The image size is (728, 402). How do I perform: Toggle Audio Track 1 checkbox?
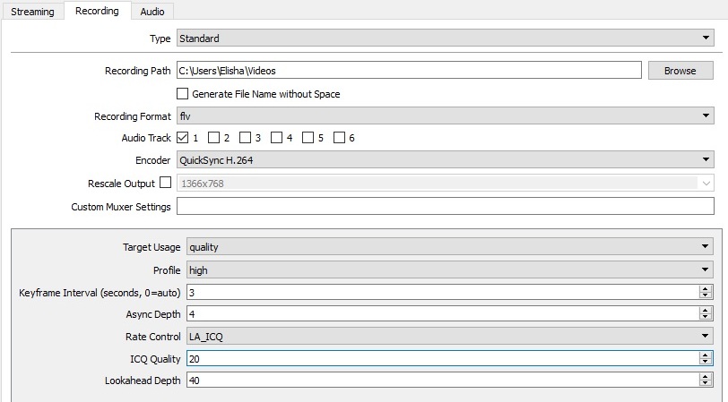(x=183, y=138)
